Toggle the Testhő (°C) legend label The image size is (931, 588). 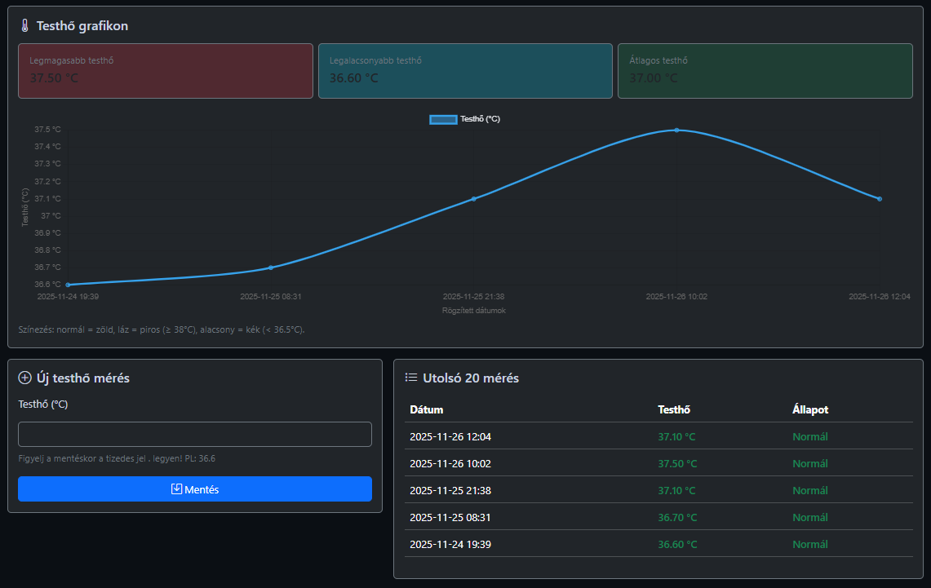click(480, 119)
